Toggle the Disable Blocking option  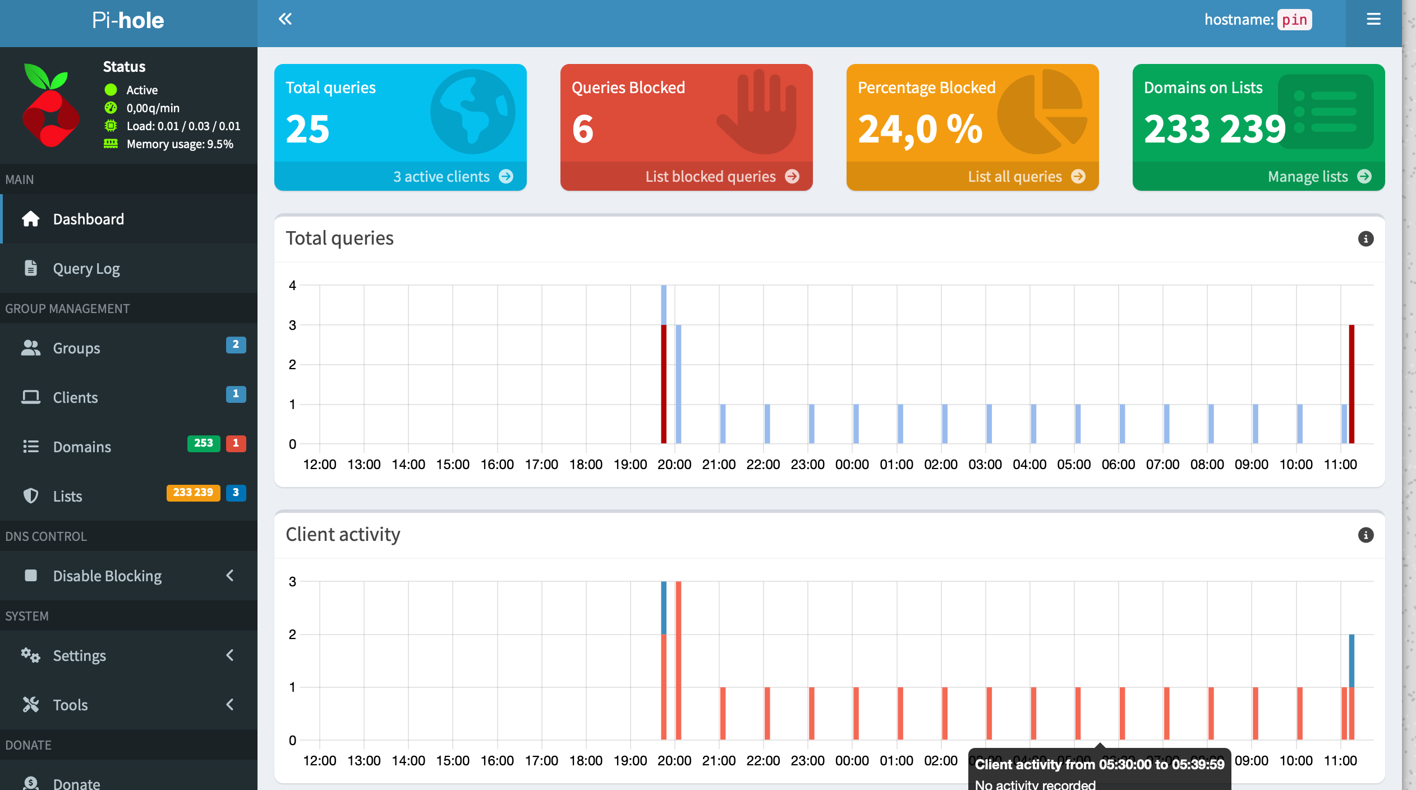pyautogui.click(x=107, y=576)
